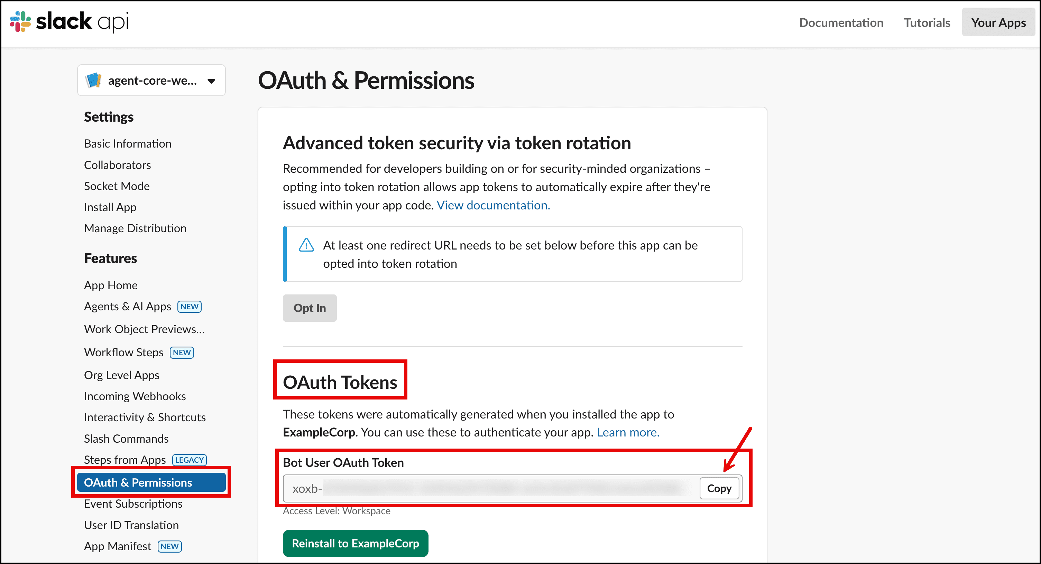
Task: Switch to the Tutorials page
Action: (x=927, y=22)
